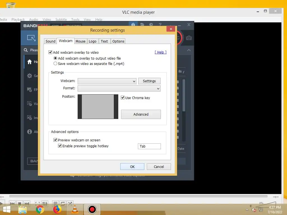Viewport: 287px width, 215px height.
Task: Open VLC View menu
Action: (87, 19)
